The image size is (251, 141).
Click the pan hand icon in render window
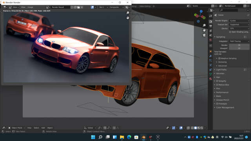127,18
